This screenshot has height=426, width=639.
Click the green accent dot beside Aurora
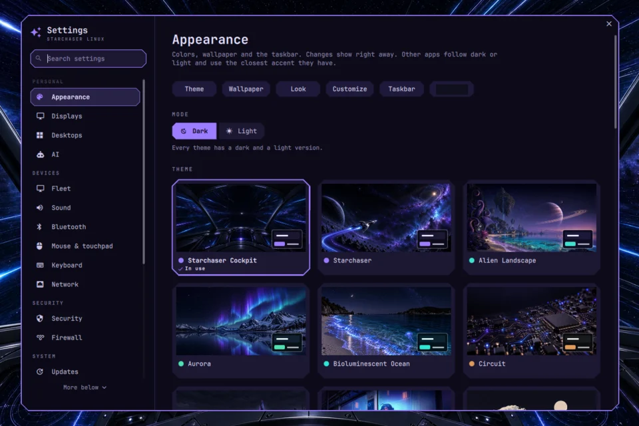pos(181,363)
